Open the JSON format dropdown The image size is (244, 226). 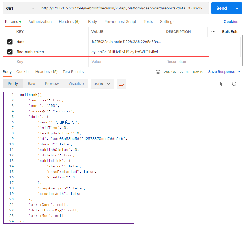(102, 84)
